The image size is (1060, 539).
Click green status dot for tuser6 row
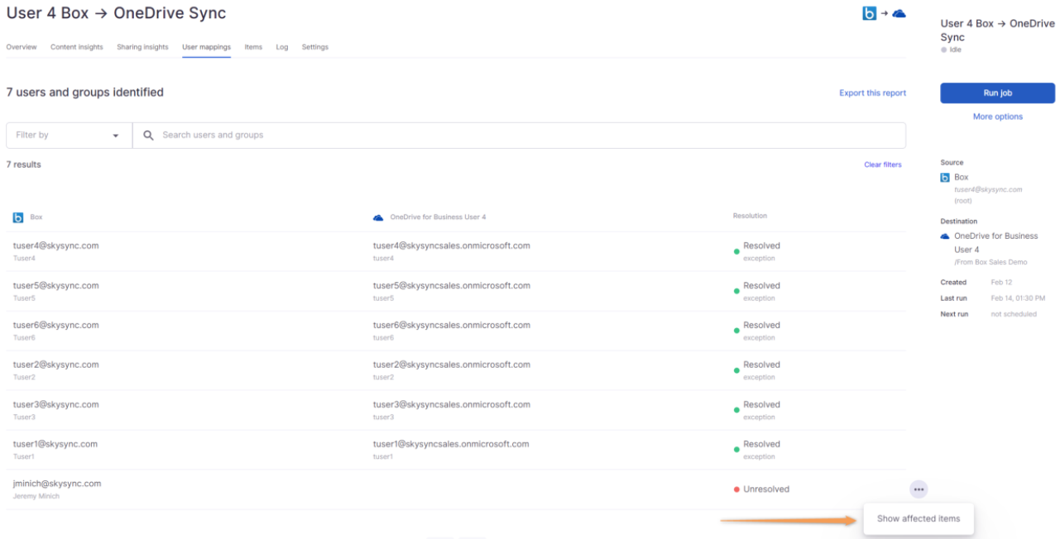point(736,331)
